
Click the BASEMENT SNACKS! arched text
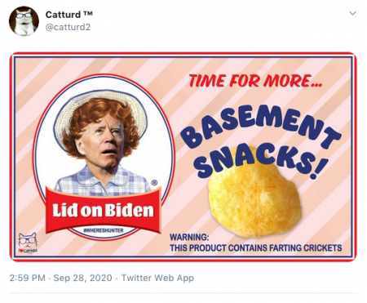260,141
